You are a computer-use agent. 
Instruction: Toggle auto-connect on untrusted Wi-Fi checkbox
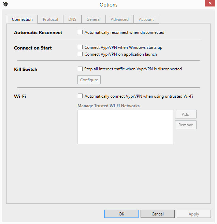pyautogui.click(x=80, y=96)
